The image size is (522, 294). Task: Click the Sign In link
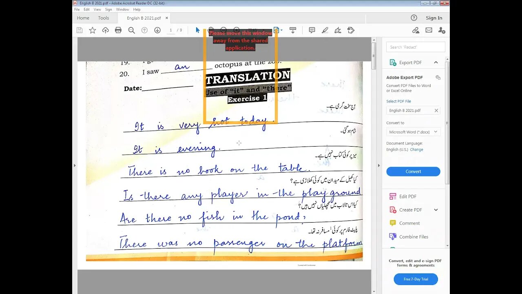(434, 18)
